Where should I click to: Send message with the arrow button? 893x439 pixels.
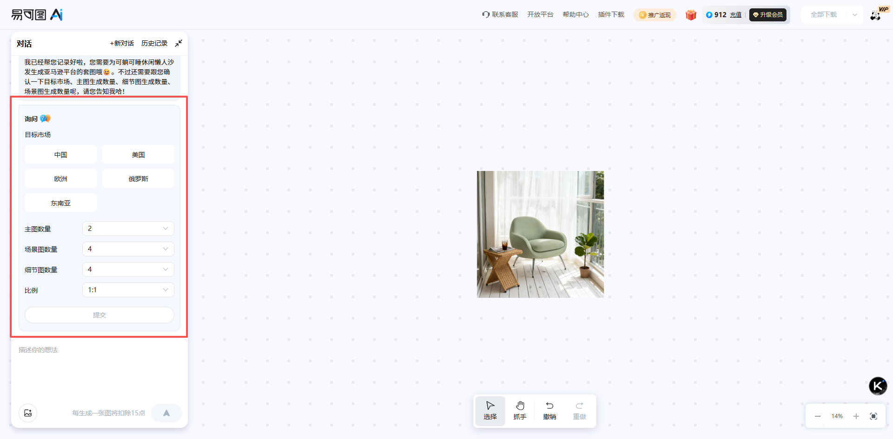tap(167, 413)
